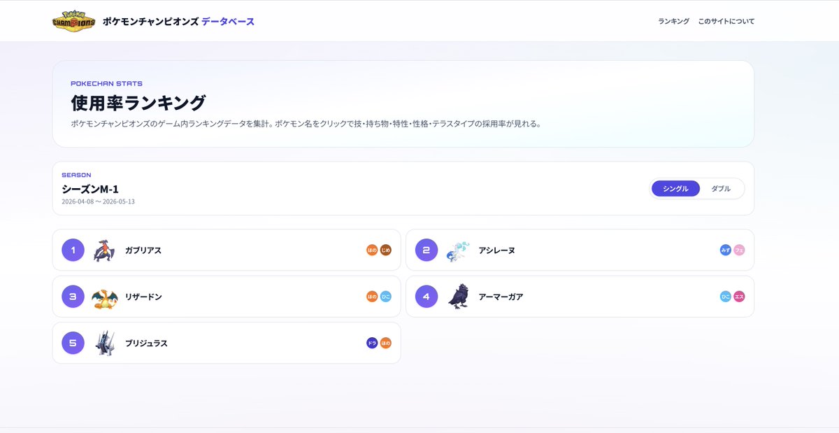
Task: Open the アシレーヌ name link
Action: pos(497,250)
